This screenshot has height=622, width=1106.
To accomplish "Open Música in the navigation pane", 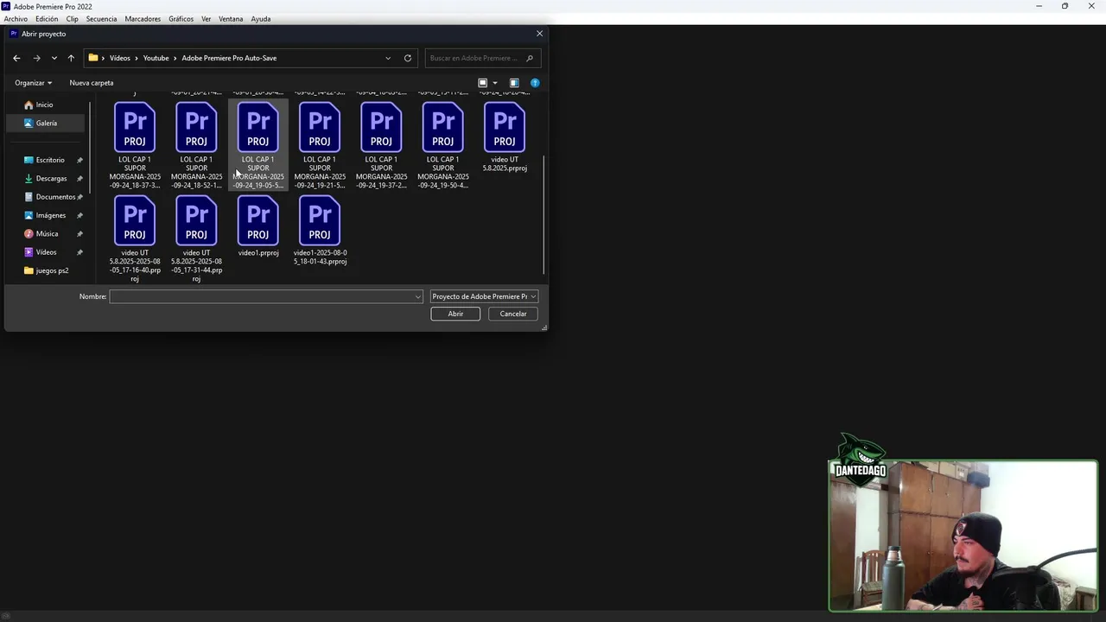I will [48, 233].
